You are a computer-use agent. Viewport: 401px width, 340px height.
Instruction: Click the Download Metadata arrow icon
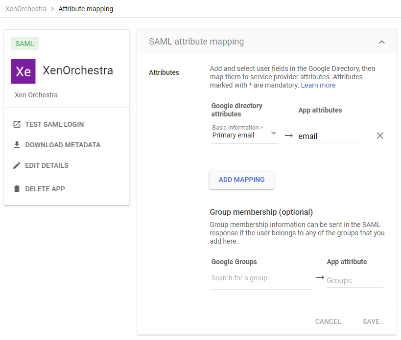[x=17, y=145]
